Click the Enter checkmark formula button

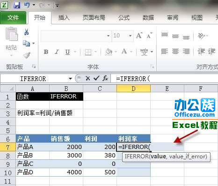(x=96, y=78)
